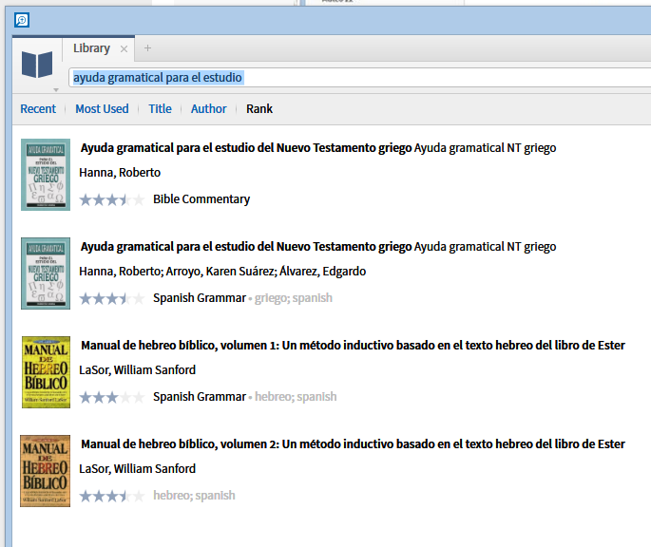Open Ayuda gramatical title by Hanna, Arroyo, Álvarez
Image resolution: width=651 pixels, height=547 pixels.
pos(246,247)
